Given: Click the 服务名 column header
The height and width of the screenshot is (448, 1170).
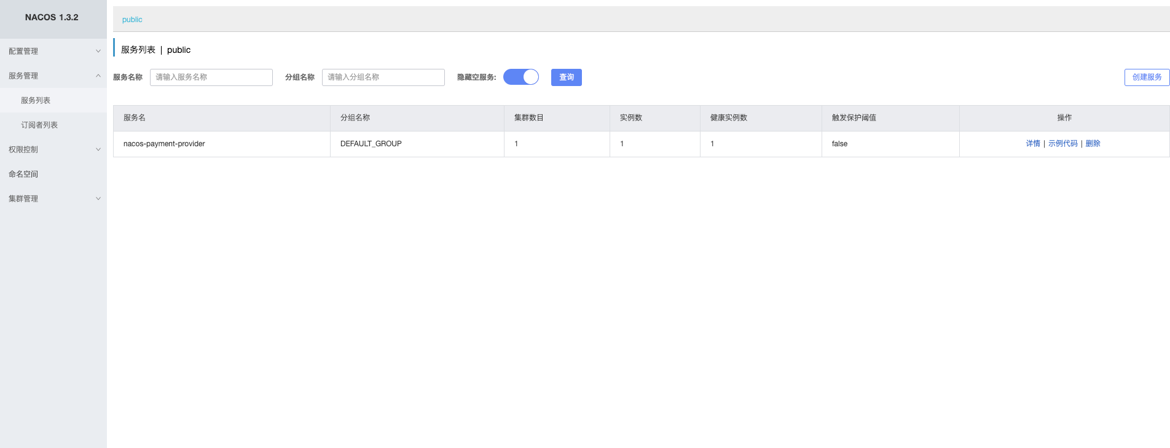Looking at the screenshot, I should click(135, 118).
